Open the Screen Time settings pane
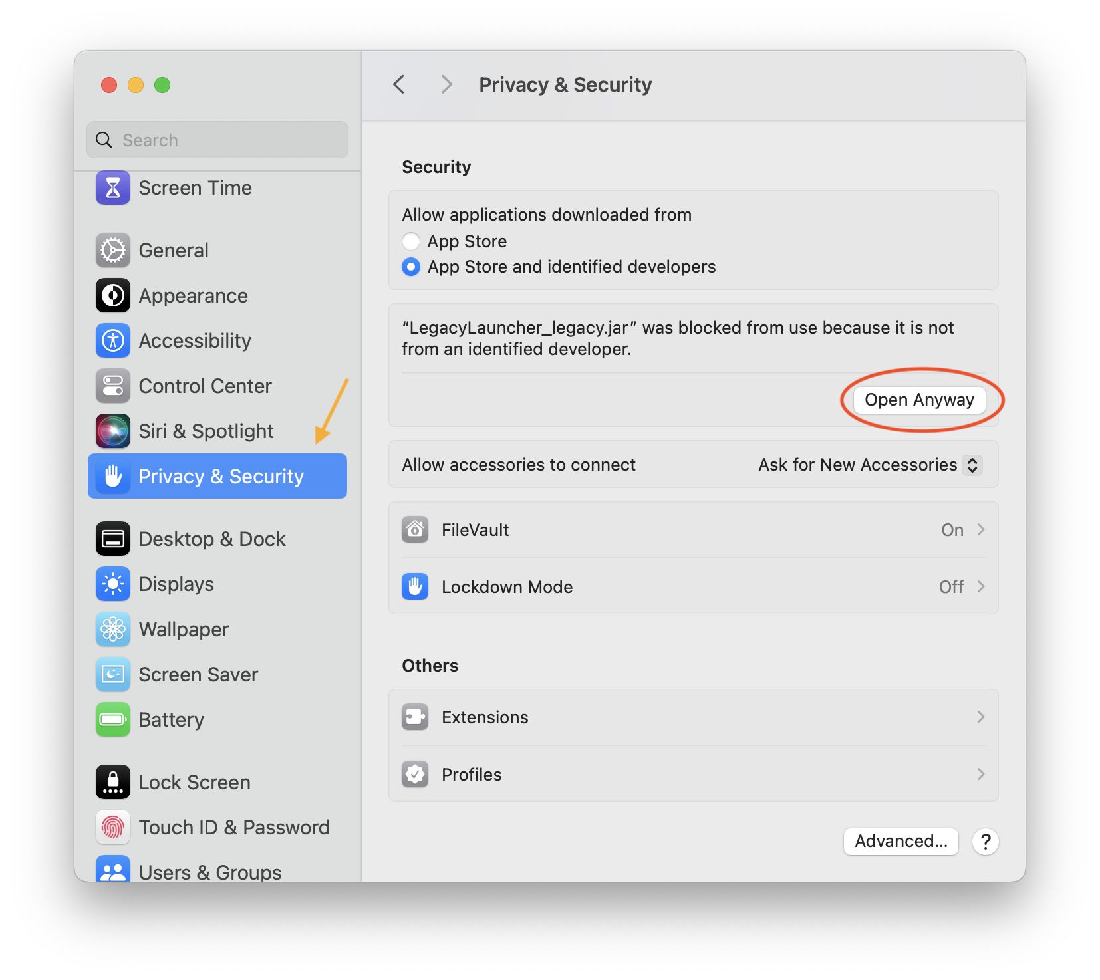The height and width of the screenshot is (980, 1100). tap(217, 187)
